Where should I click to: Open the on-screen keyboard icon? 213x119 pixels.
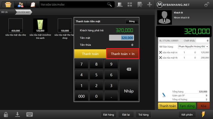(29, 114)
